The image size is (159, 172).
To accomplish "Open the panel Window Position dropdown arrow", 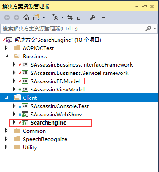I will [137, 7].
